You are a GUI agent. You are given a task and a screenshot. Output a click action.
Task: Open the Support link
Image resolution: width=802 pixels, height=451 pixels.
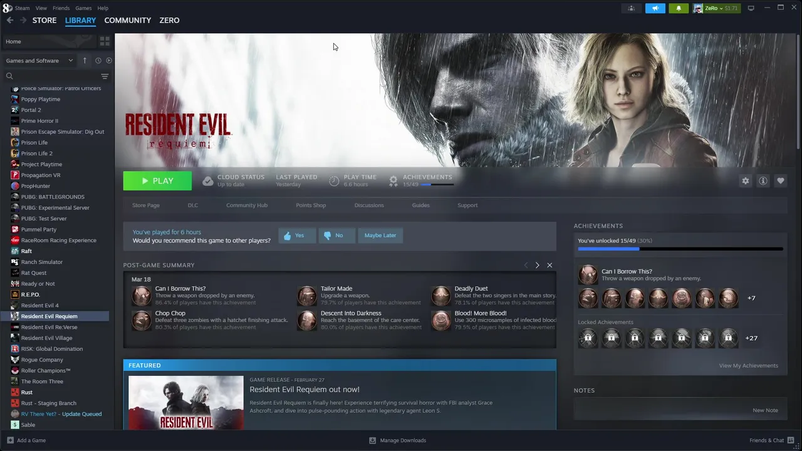(x=467, y=205)
